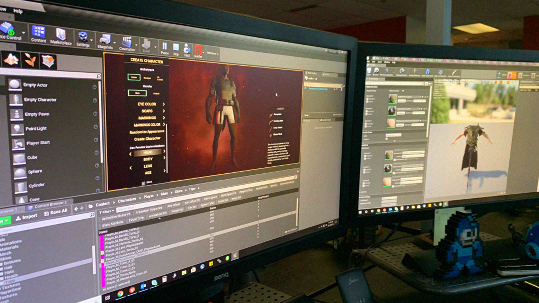Open the Cinematics toolbar button
The width and height of the screenshot is (539, 303).
(127, 44)
